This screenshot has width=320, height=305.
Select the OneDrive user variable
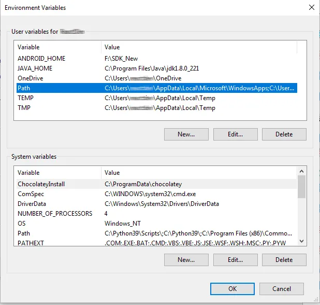157,78
